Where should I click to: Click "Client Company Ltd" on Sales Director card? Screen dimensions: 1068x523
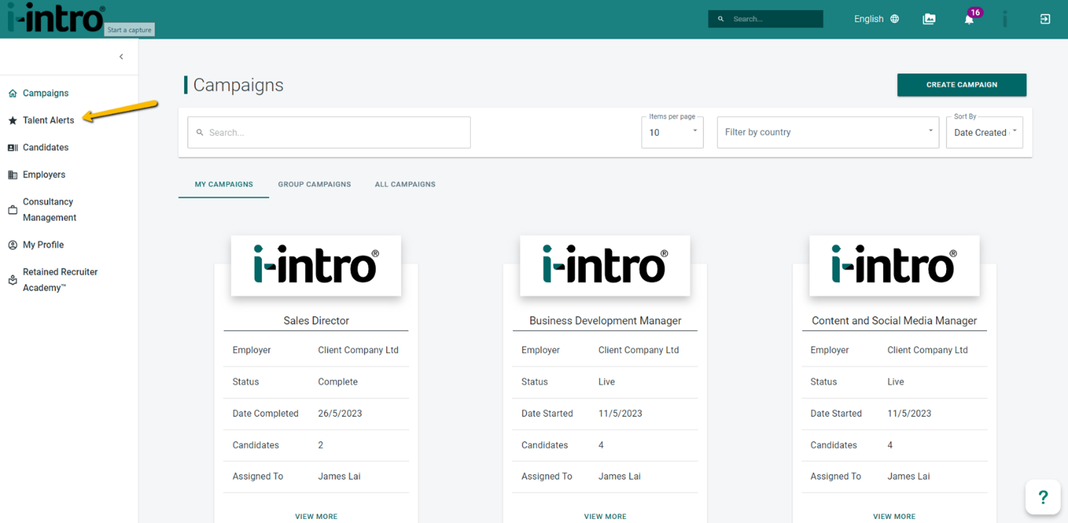pos(358,350)
